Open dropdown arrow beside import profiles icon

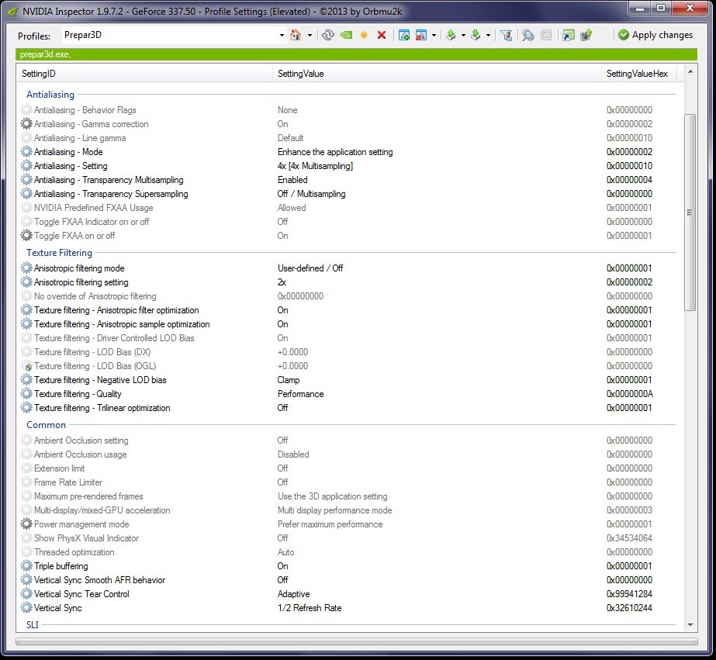tap(488, 35)
